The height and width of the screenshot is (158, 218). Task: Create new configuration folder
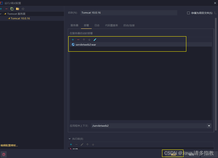[18, 9]
